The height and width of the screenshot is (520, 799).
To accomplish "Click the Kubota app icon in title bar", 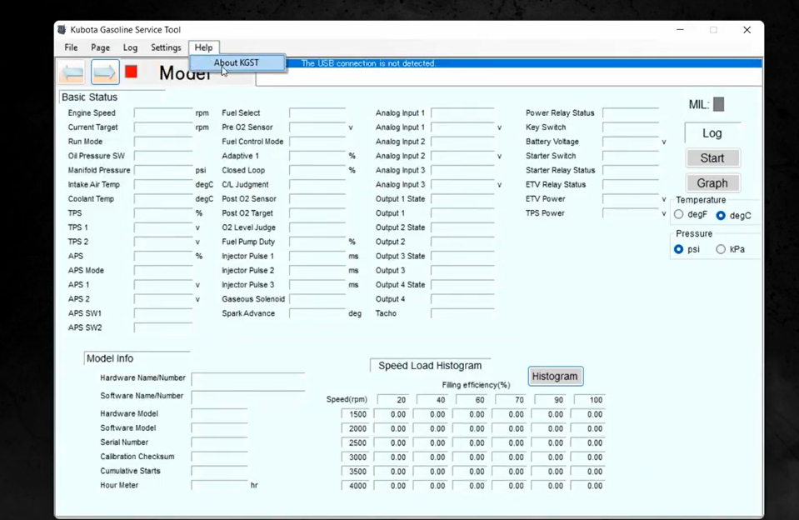I will [62, 30].
